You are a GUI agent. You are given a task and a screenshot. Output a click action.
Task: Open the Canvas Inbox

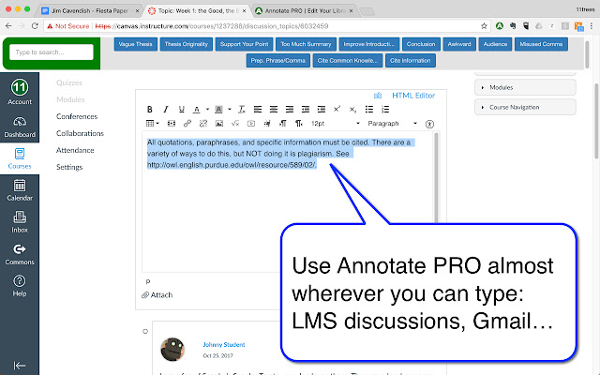[20, 222]
